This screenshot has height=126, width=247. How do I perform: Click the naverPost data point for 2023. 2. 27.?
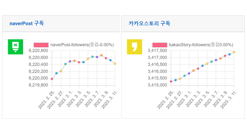point(61,71)
